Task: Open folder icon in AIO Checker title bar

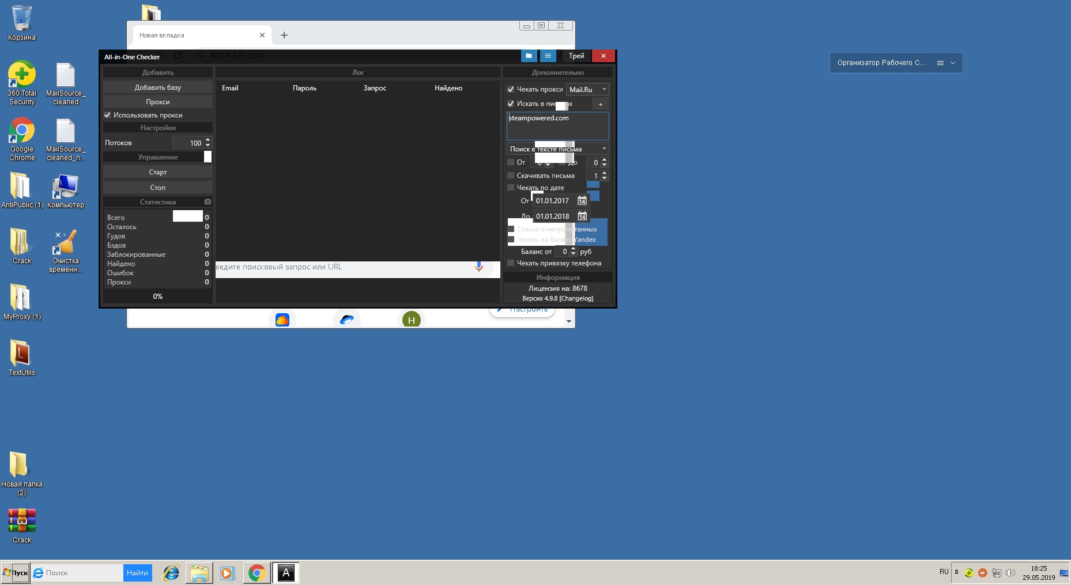Action: [529, 56]
